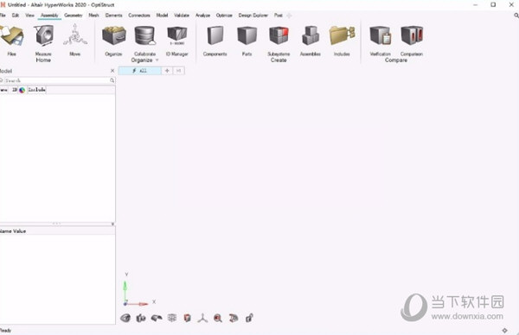Close the Model browser panel
The image size is (519, 335).
[112, 71]
